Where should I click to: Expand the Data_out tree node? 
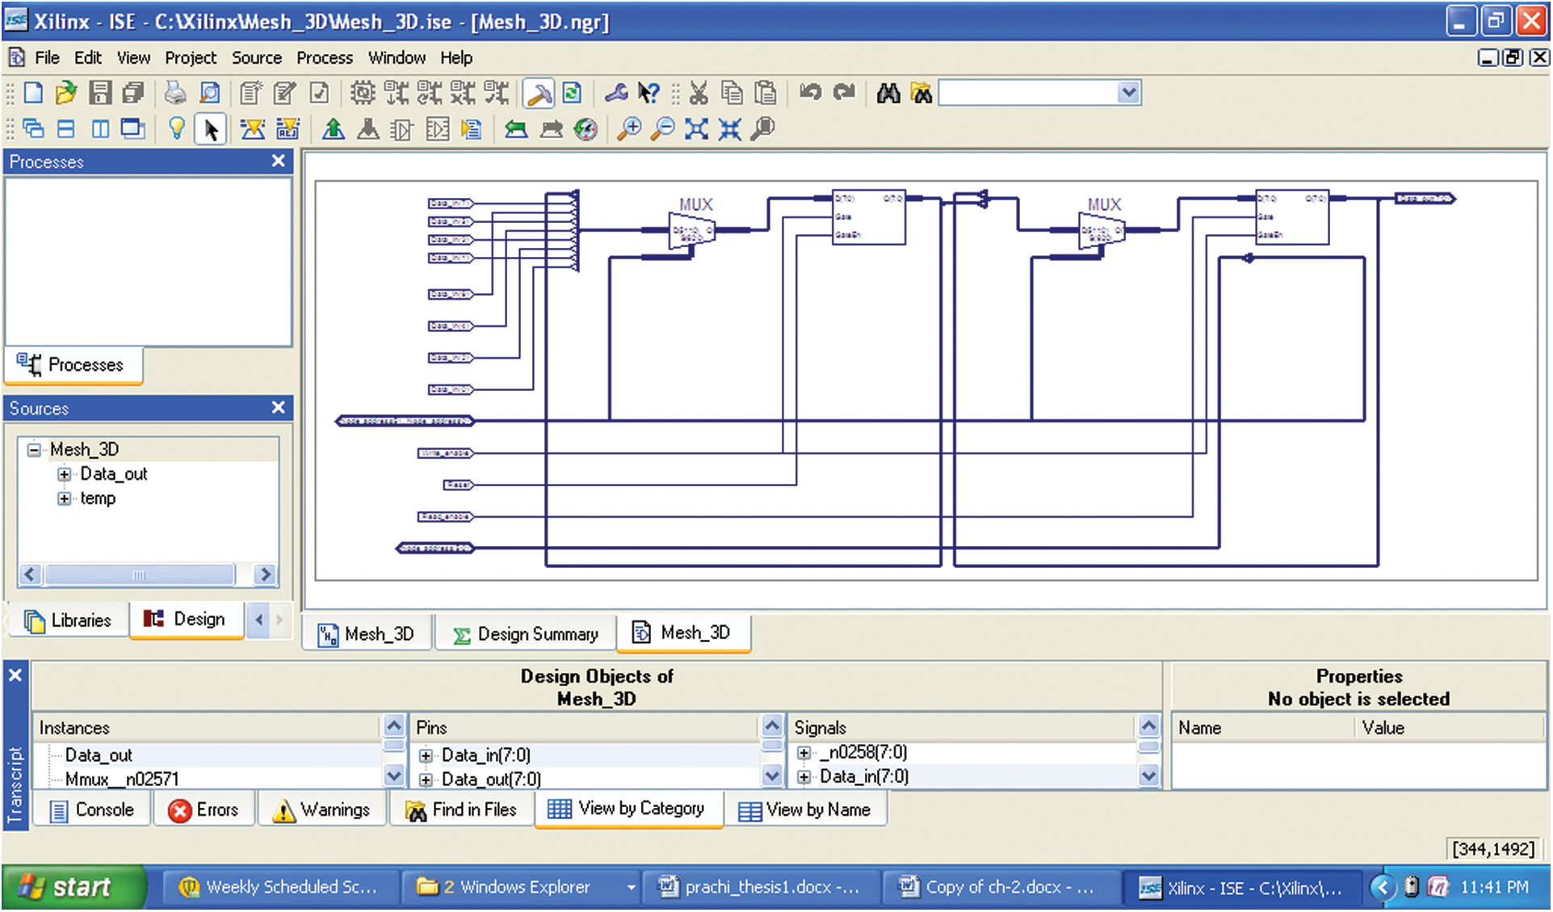pos(64,474)
